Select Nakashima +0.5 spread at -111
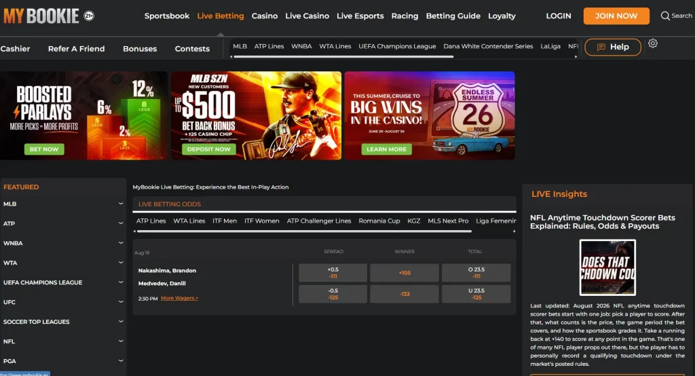This screenshot has width=695, height=376. coord(333,273)
